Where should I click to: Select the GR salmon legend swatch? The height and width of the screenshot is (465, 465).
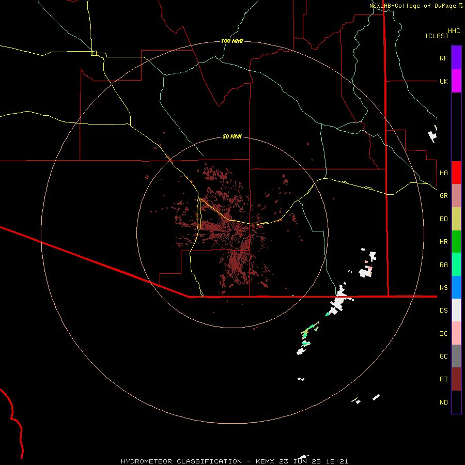pyautogui.click(x=456, y=196)
